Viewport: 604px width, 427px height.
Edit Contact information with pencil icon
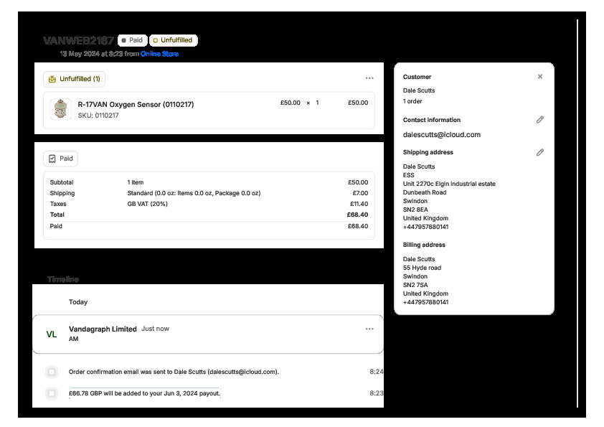click(540, 120)
